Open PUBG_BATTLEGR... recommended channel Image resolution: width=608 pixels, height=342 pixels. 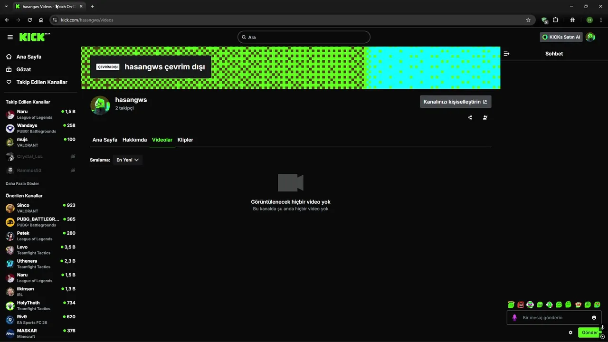point(40,222)
